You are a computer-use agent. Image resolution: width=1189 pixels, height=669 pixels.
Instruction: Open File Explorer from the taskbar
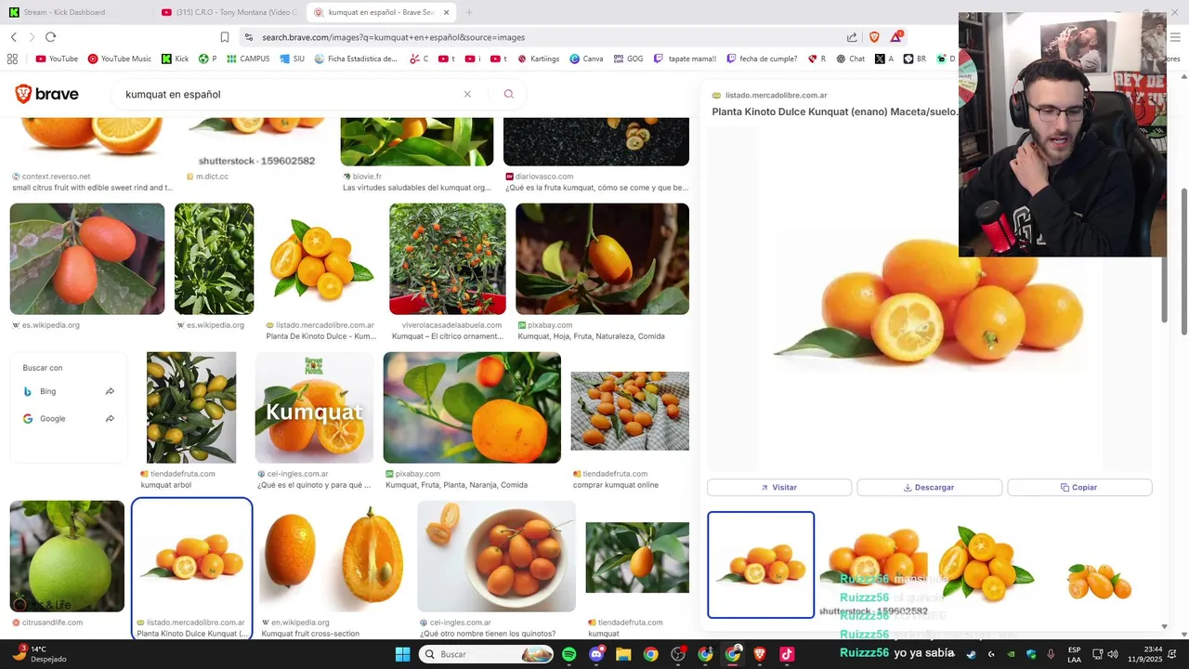623,654
